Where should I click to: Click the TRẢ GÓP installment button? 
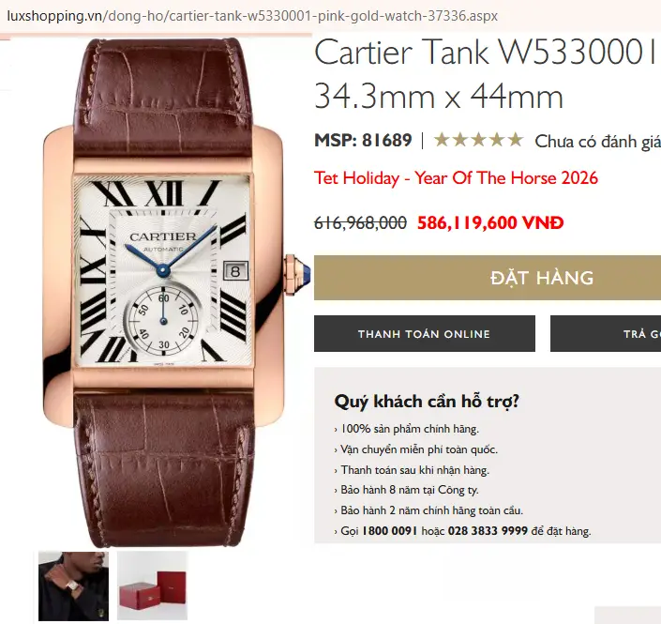pos(606,334)
